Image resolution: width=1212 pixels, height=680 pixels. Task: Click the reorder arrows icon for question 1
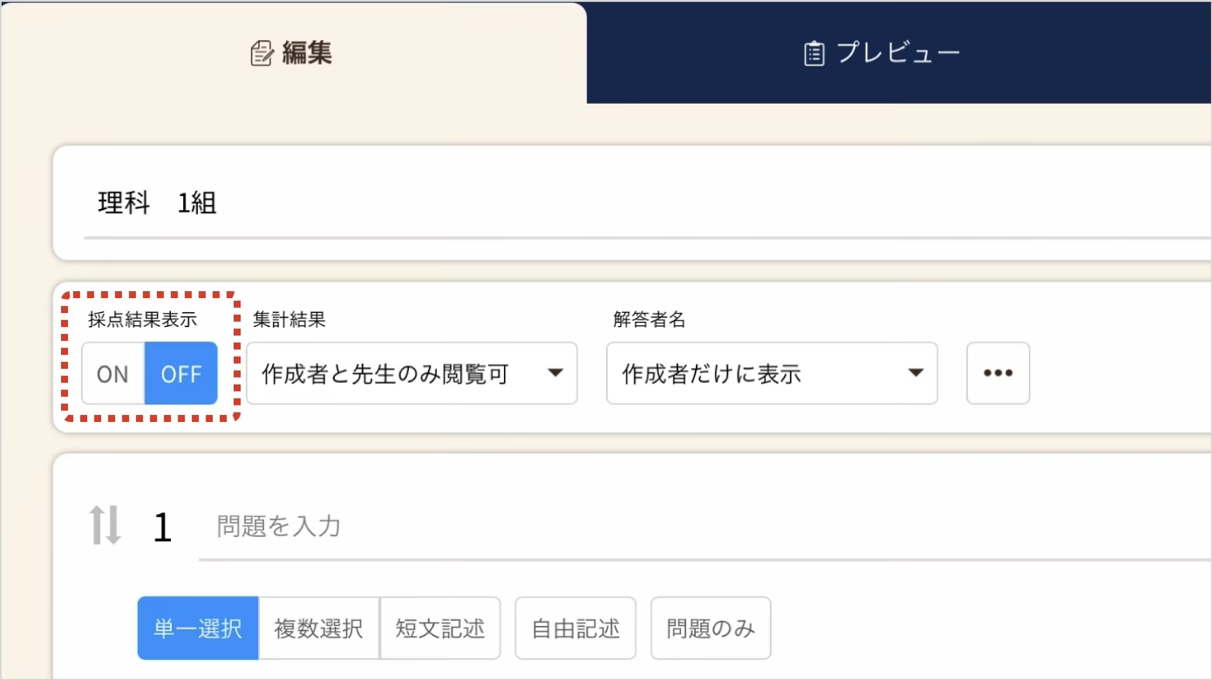pyautogui.click(x=106, y=527)
